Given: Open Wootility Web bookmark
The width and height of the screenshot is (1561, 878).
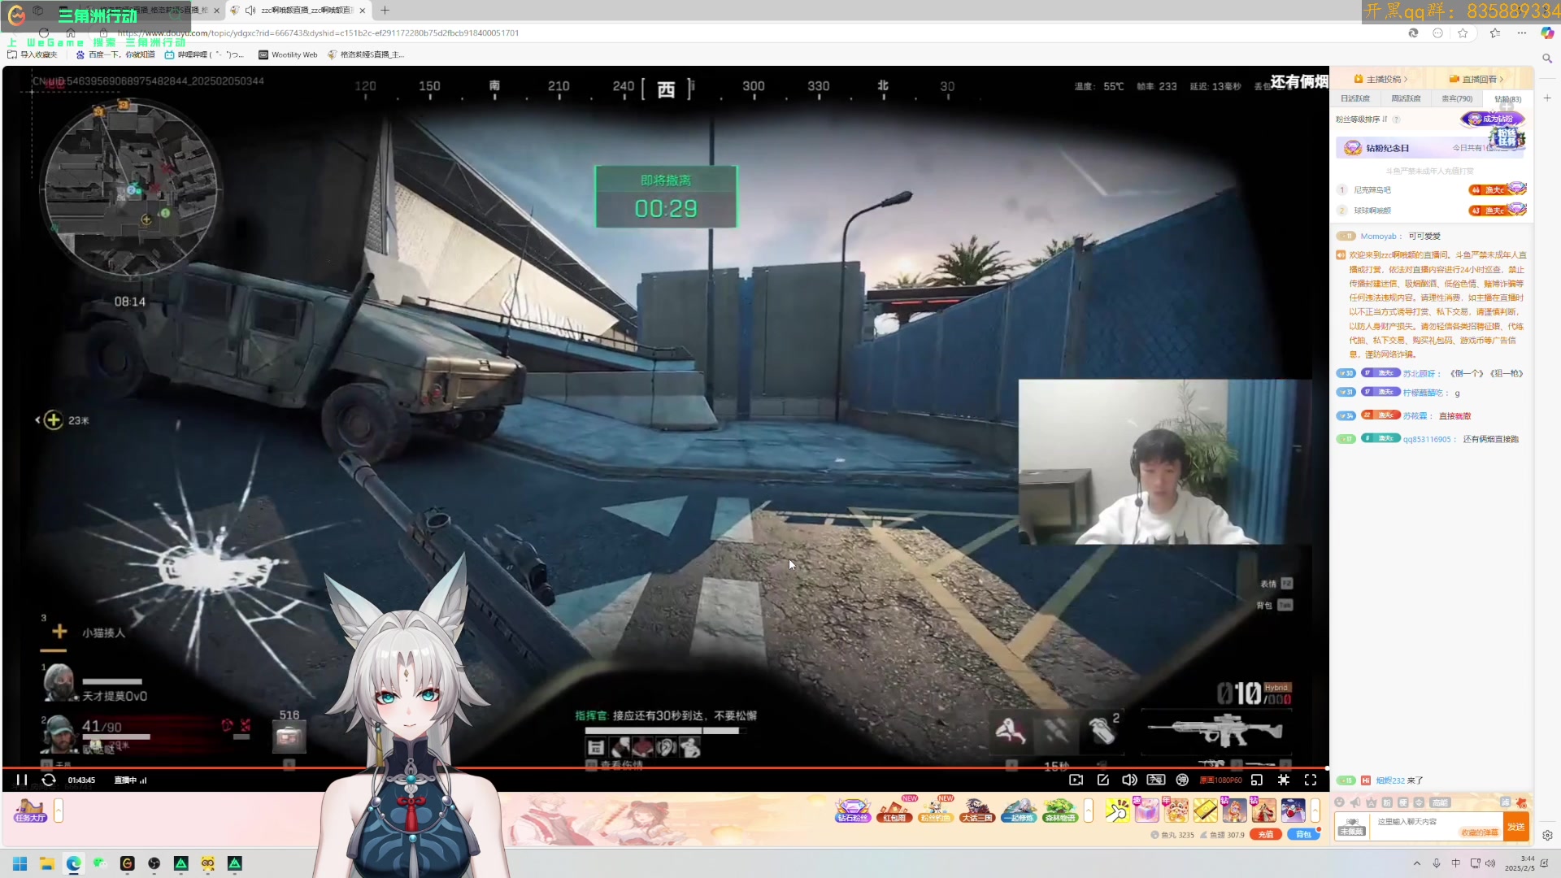Looking at the screenshot, I should (x=288, y=54).
